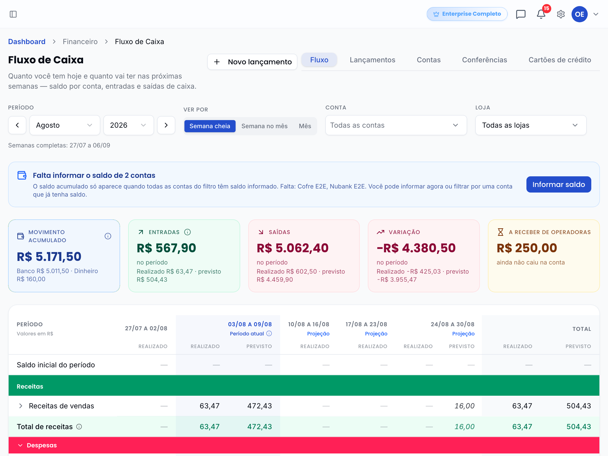Image resolution: width=608 pixels, height=456 pixels.
Task: Collapse the Despesas section
Action: click(20, 445)
